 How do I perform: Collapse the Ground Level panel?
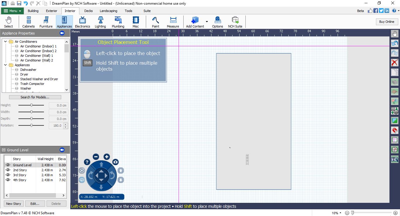[x=4, y=150]
